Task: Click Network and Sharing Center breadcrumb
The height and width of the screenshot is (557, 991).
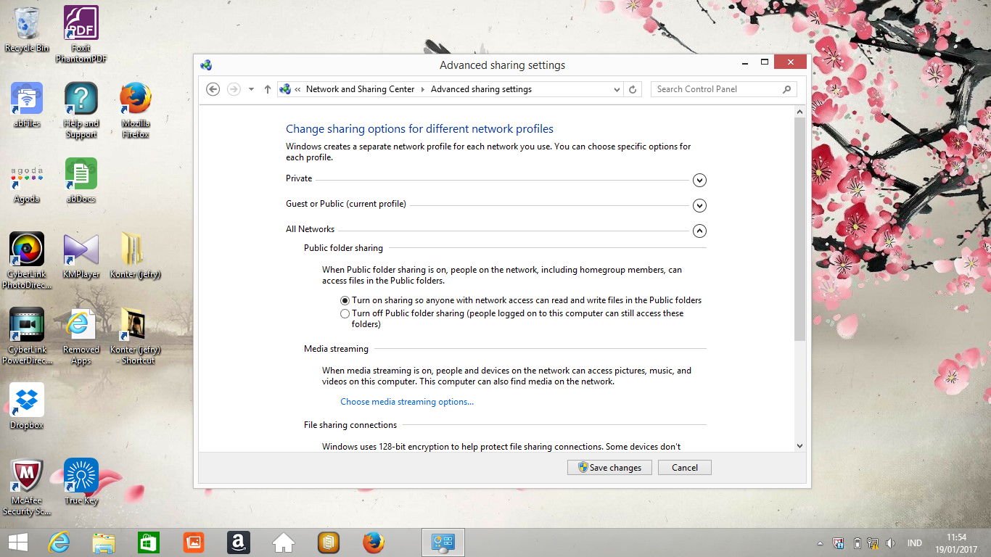Action: tap(360, 89)
